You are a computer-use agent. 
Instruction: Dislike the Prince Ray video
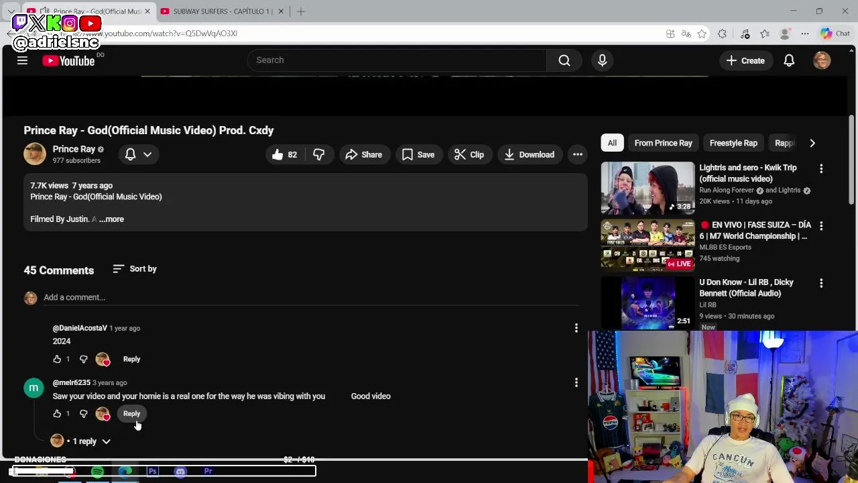click(318, 154)
